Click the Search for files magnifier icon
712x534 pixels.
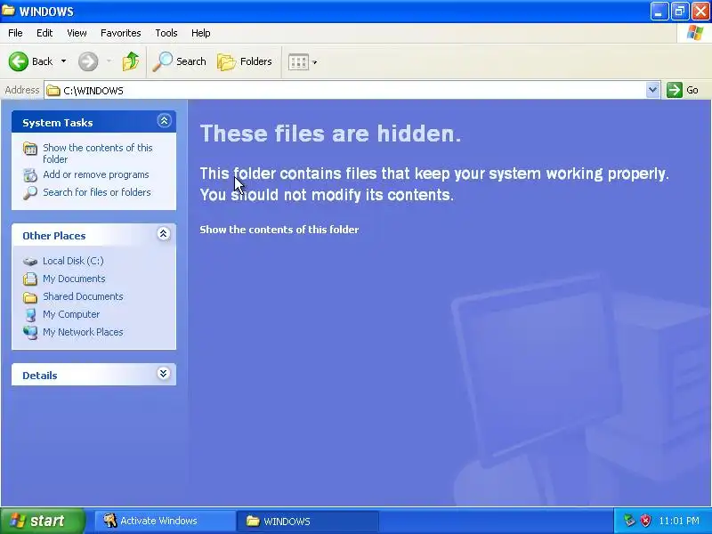(30, 193)
